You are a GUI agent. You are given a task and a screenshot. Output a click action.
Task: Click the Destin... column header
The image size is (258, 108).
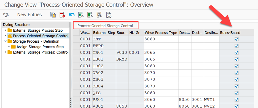click(212, 33)
